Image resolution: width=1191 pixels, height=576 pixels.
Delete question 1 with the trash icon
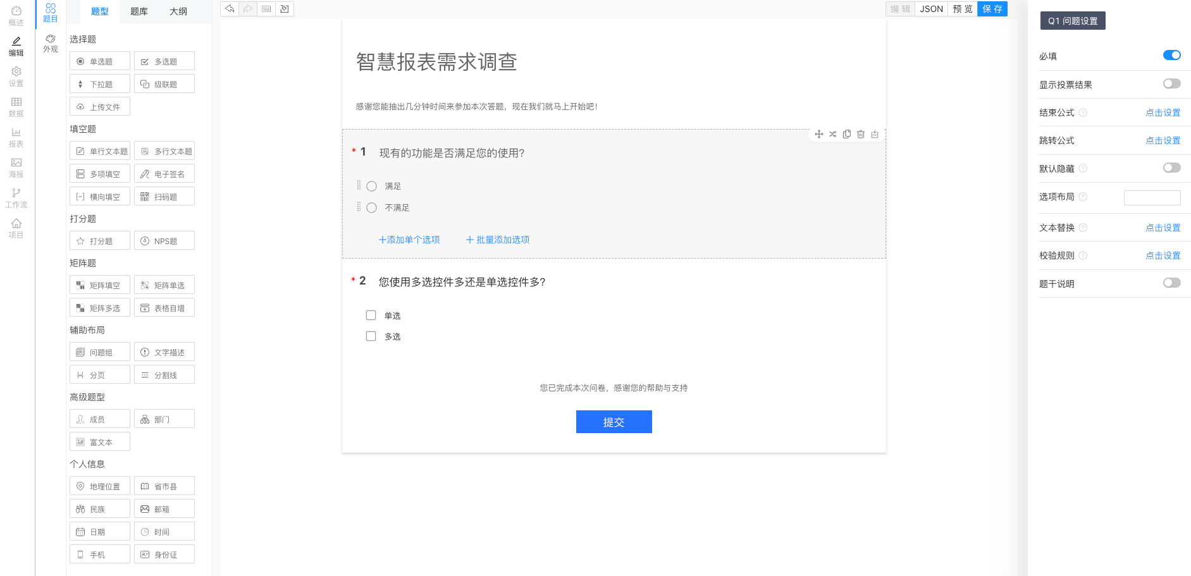tap(861, 134)
